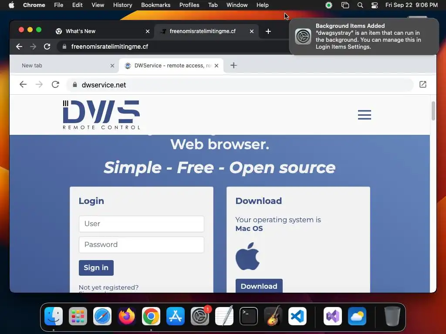
Task: Open the Profiles menu
Action: coord(189,5)
